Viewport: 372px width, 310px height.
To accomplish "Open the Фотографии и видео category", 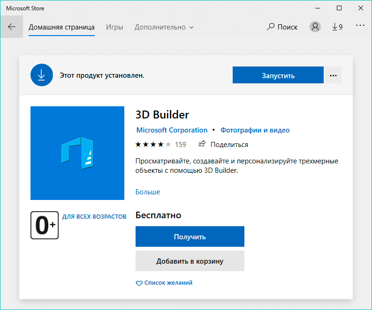I will click(x=255, y=130).
